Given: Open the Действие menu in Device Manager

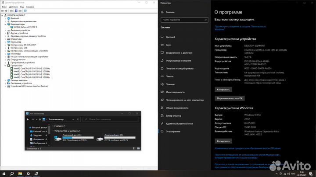Looking at the screenshot, I should click(13, 7).
